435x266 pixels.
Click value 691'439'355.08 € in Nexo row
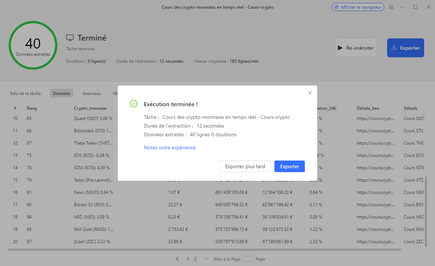[x=232, y=192]
